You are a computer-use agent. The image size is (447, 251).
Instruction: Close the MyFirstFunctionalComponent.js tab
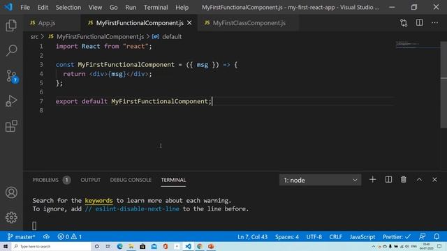coord(189,23)
